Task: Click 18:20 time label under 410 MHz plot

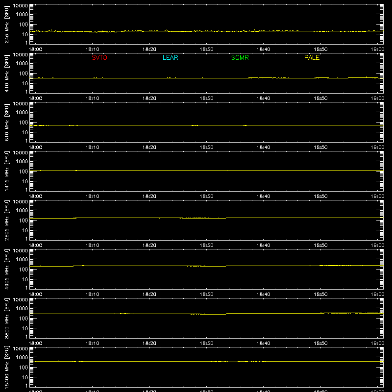Action: (x=149, y=98)
